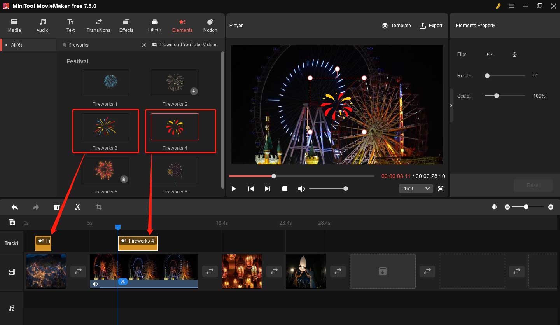The height and width of the screenshot is (325, 560).
Task: Flip the element vertically
Action: pos(514,54)
